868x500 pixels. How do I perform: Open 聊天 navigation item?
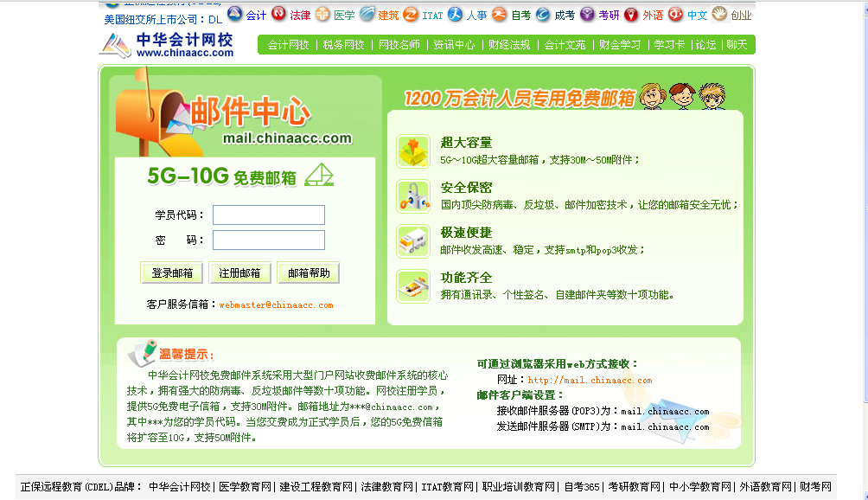[x=737, y=45]
